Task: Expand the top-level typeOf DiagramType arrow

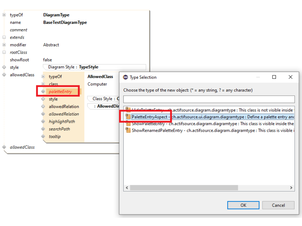Action: tap(4, 15)
